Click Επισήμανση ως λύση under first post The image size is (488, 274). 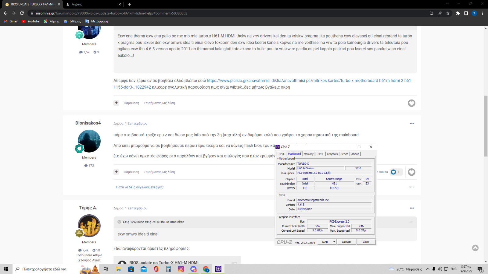[159, 103]
